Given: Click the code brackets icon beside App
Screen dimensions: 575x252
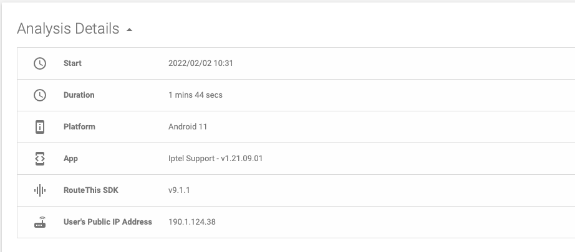Looking at the screenshot, I should [40, 159].
